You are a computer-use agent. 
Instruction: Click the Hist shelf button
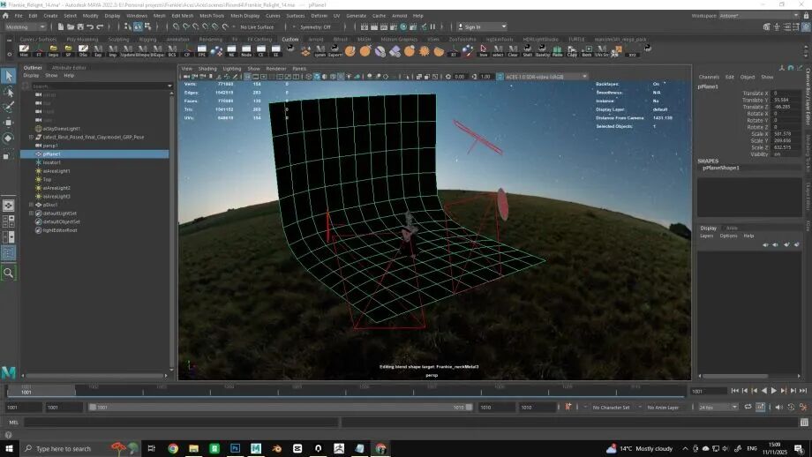(24, 51)
